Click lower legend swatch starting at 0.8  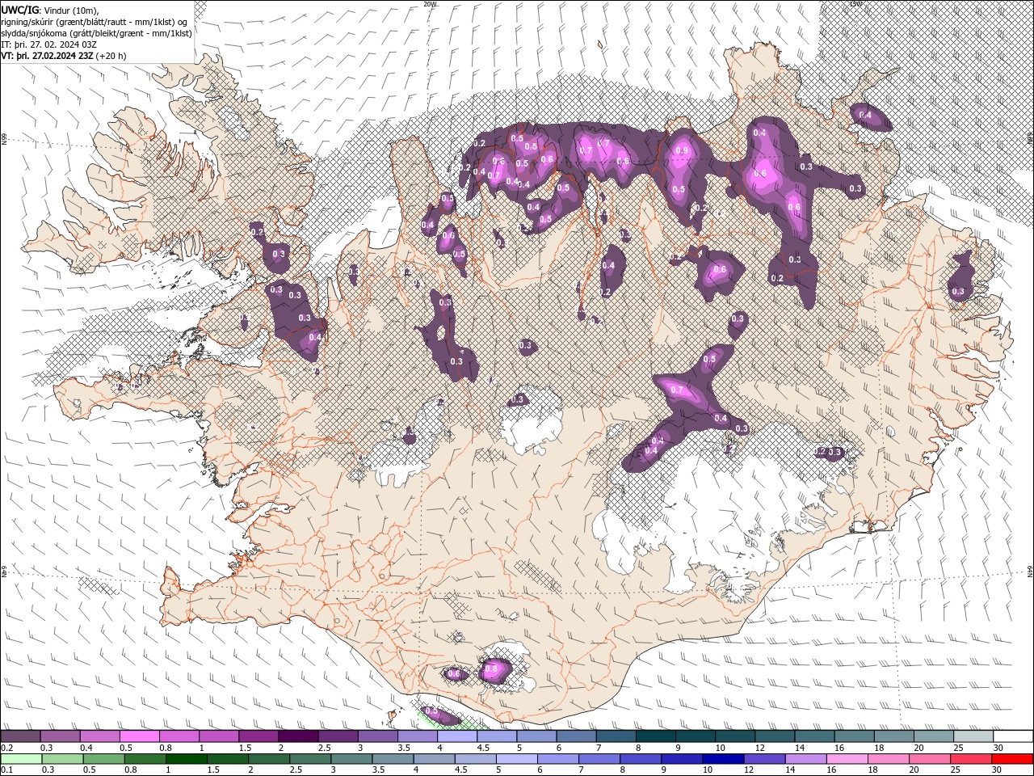point(145,758)
